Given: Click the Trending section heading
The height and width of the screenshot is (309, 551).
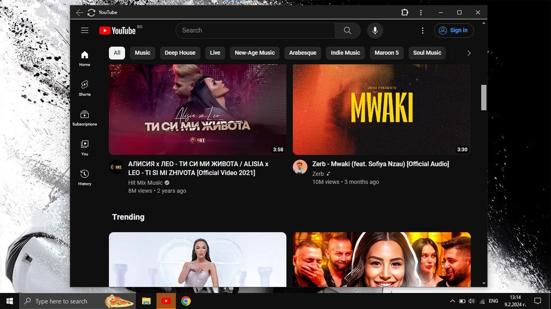Looking at the screenshot, I should click(128, 217).
